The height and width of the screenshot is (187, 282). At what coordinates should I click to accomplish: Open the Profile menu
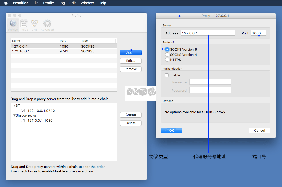(x=48, y=3)
